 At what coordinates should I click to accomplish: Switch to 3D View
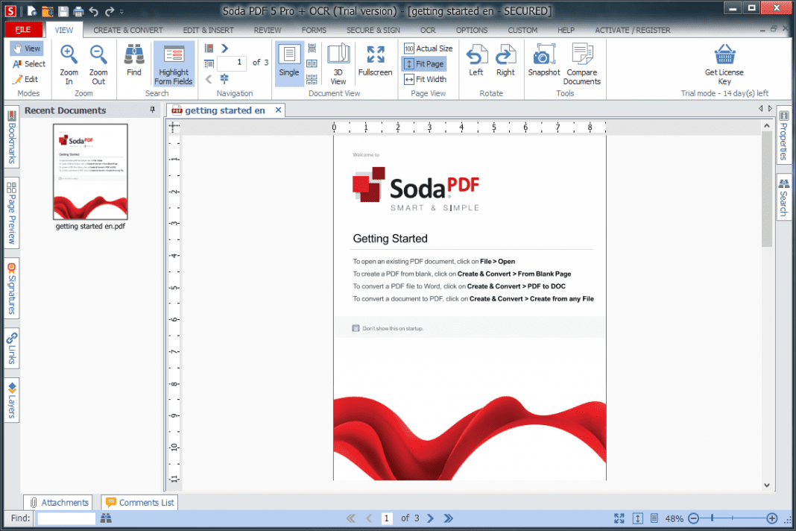click(x=338, y=63)
